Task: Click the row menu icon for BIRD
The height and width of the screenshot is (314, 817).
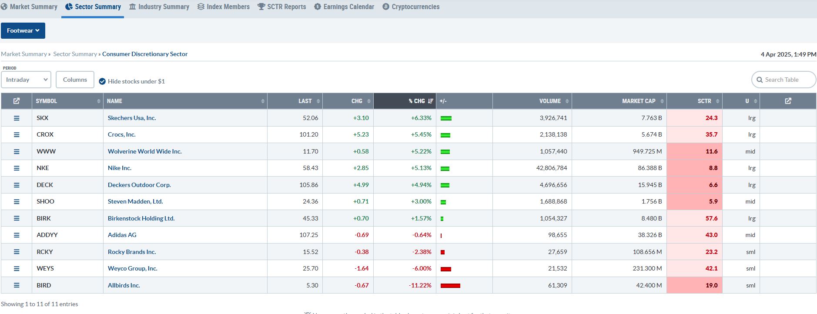Action: pyautogui.click(x=17, y=285)
